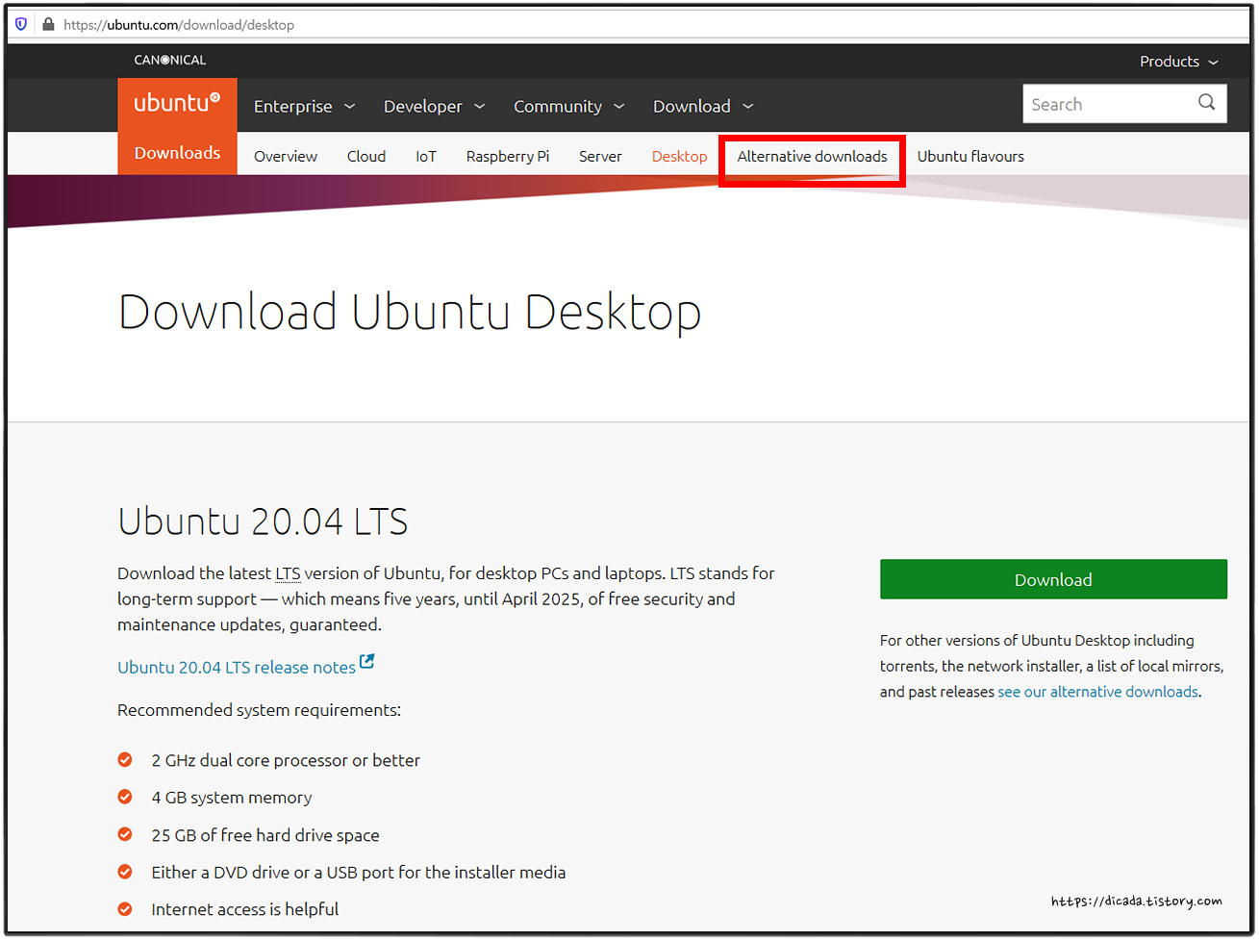Click '25 GB of free hard drive space'
The image size is (1259, 940).
tap(265, 835)
